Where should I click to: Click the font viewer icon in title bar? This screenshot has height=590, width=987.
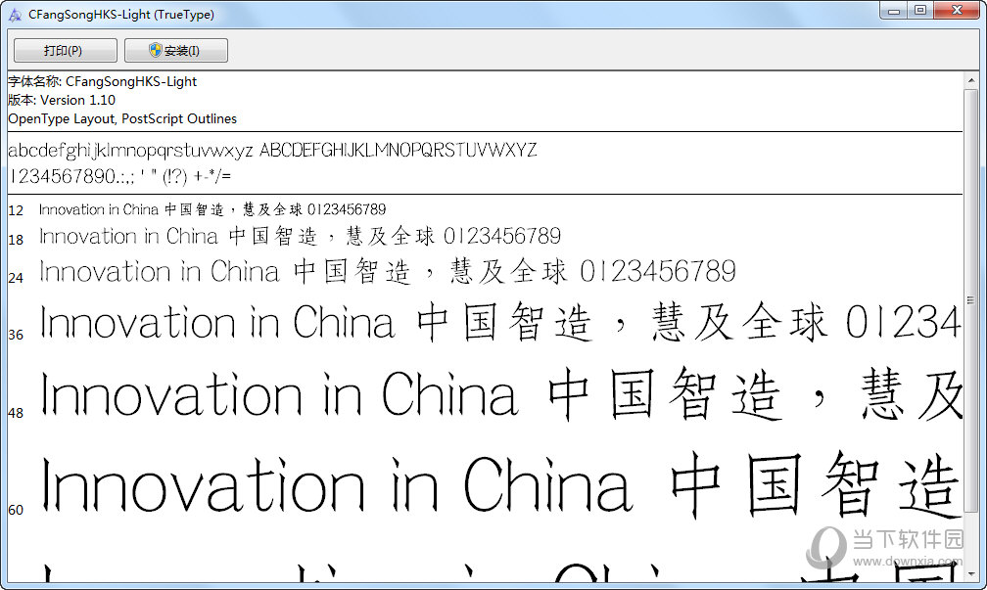(x=15, y=15)
